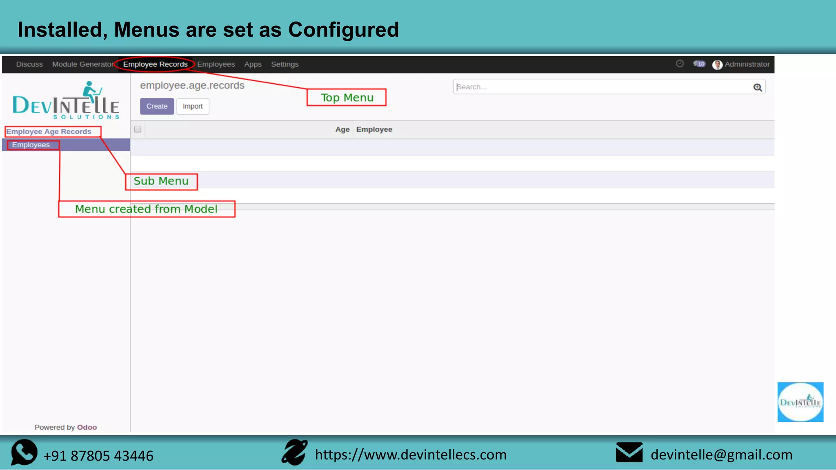836x470 pixels.
Task: Click the envelope email icon
Action: click(x=629, y=452)
